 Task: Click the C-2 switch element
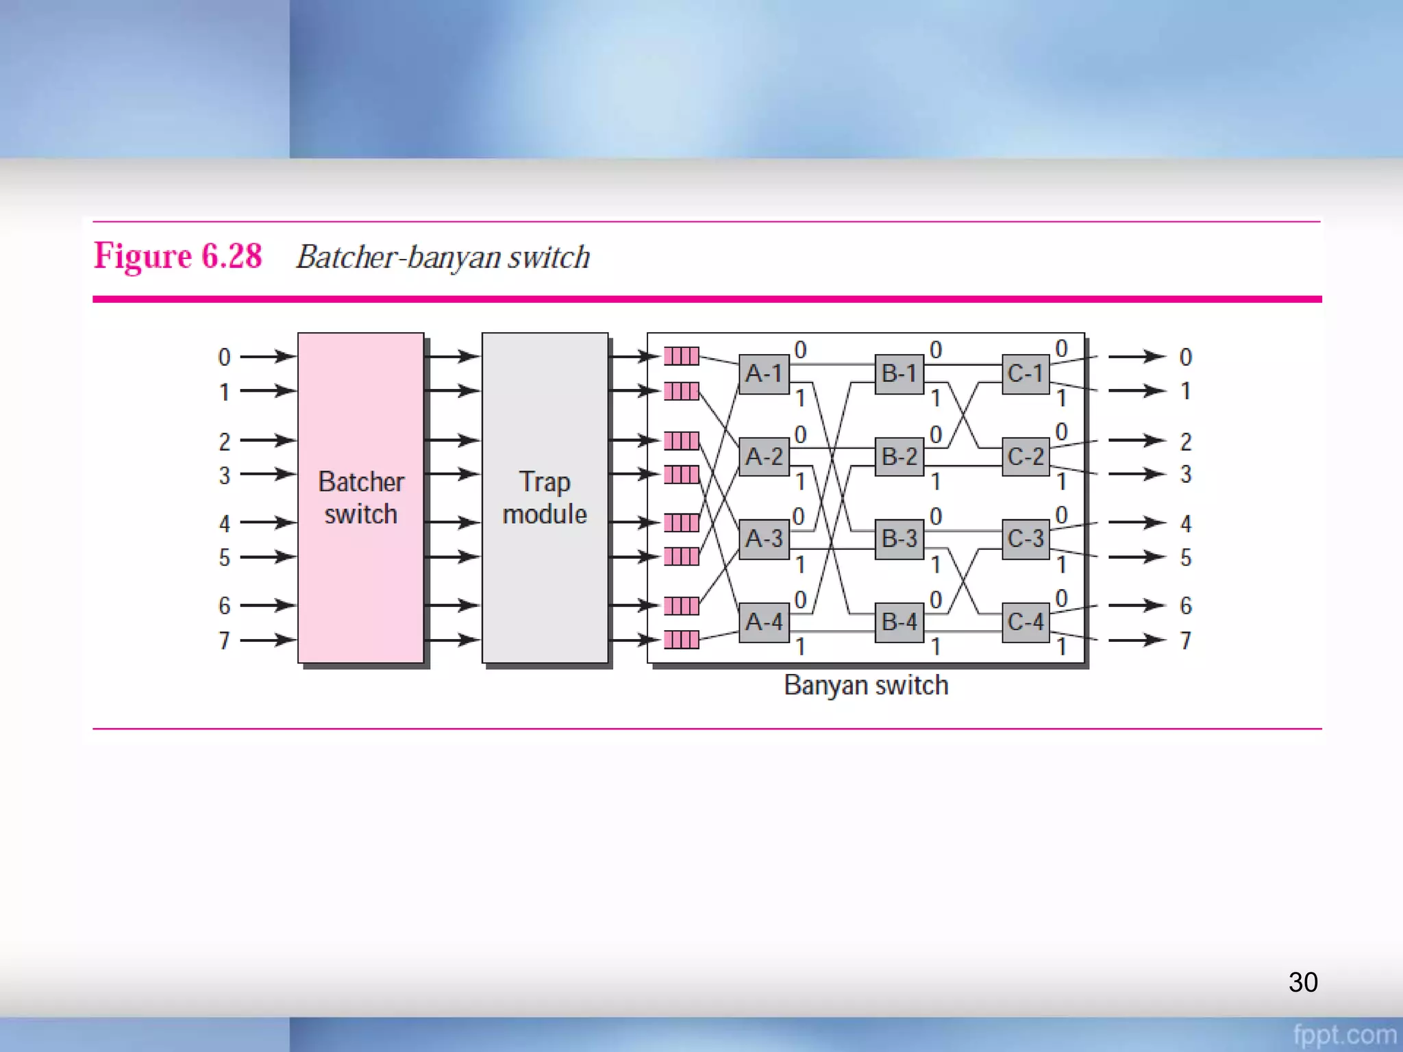click(1026, 456)
